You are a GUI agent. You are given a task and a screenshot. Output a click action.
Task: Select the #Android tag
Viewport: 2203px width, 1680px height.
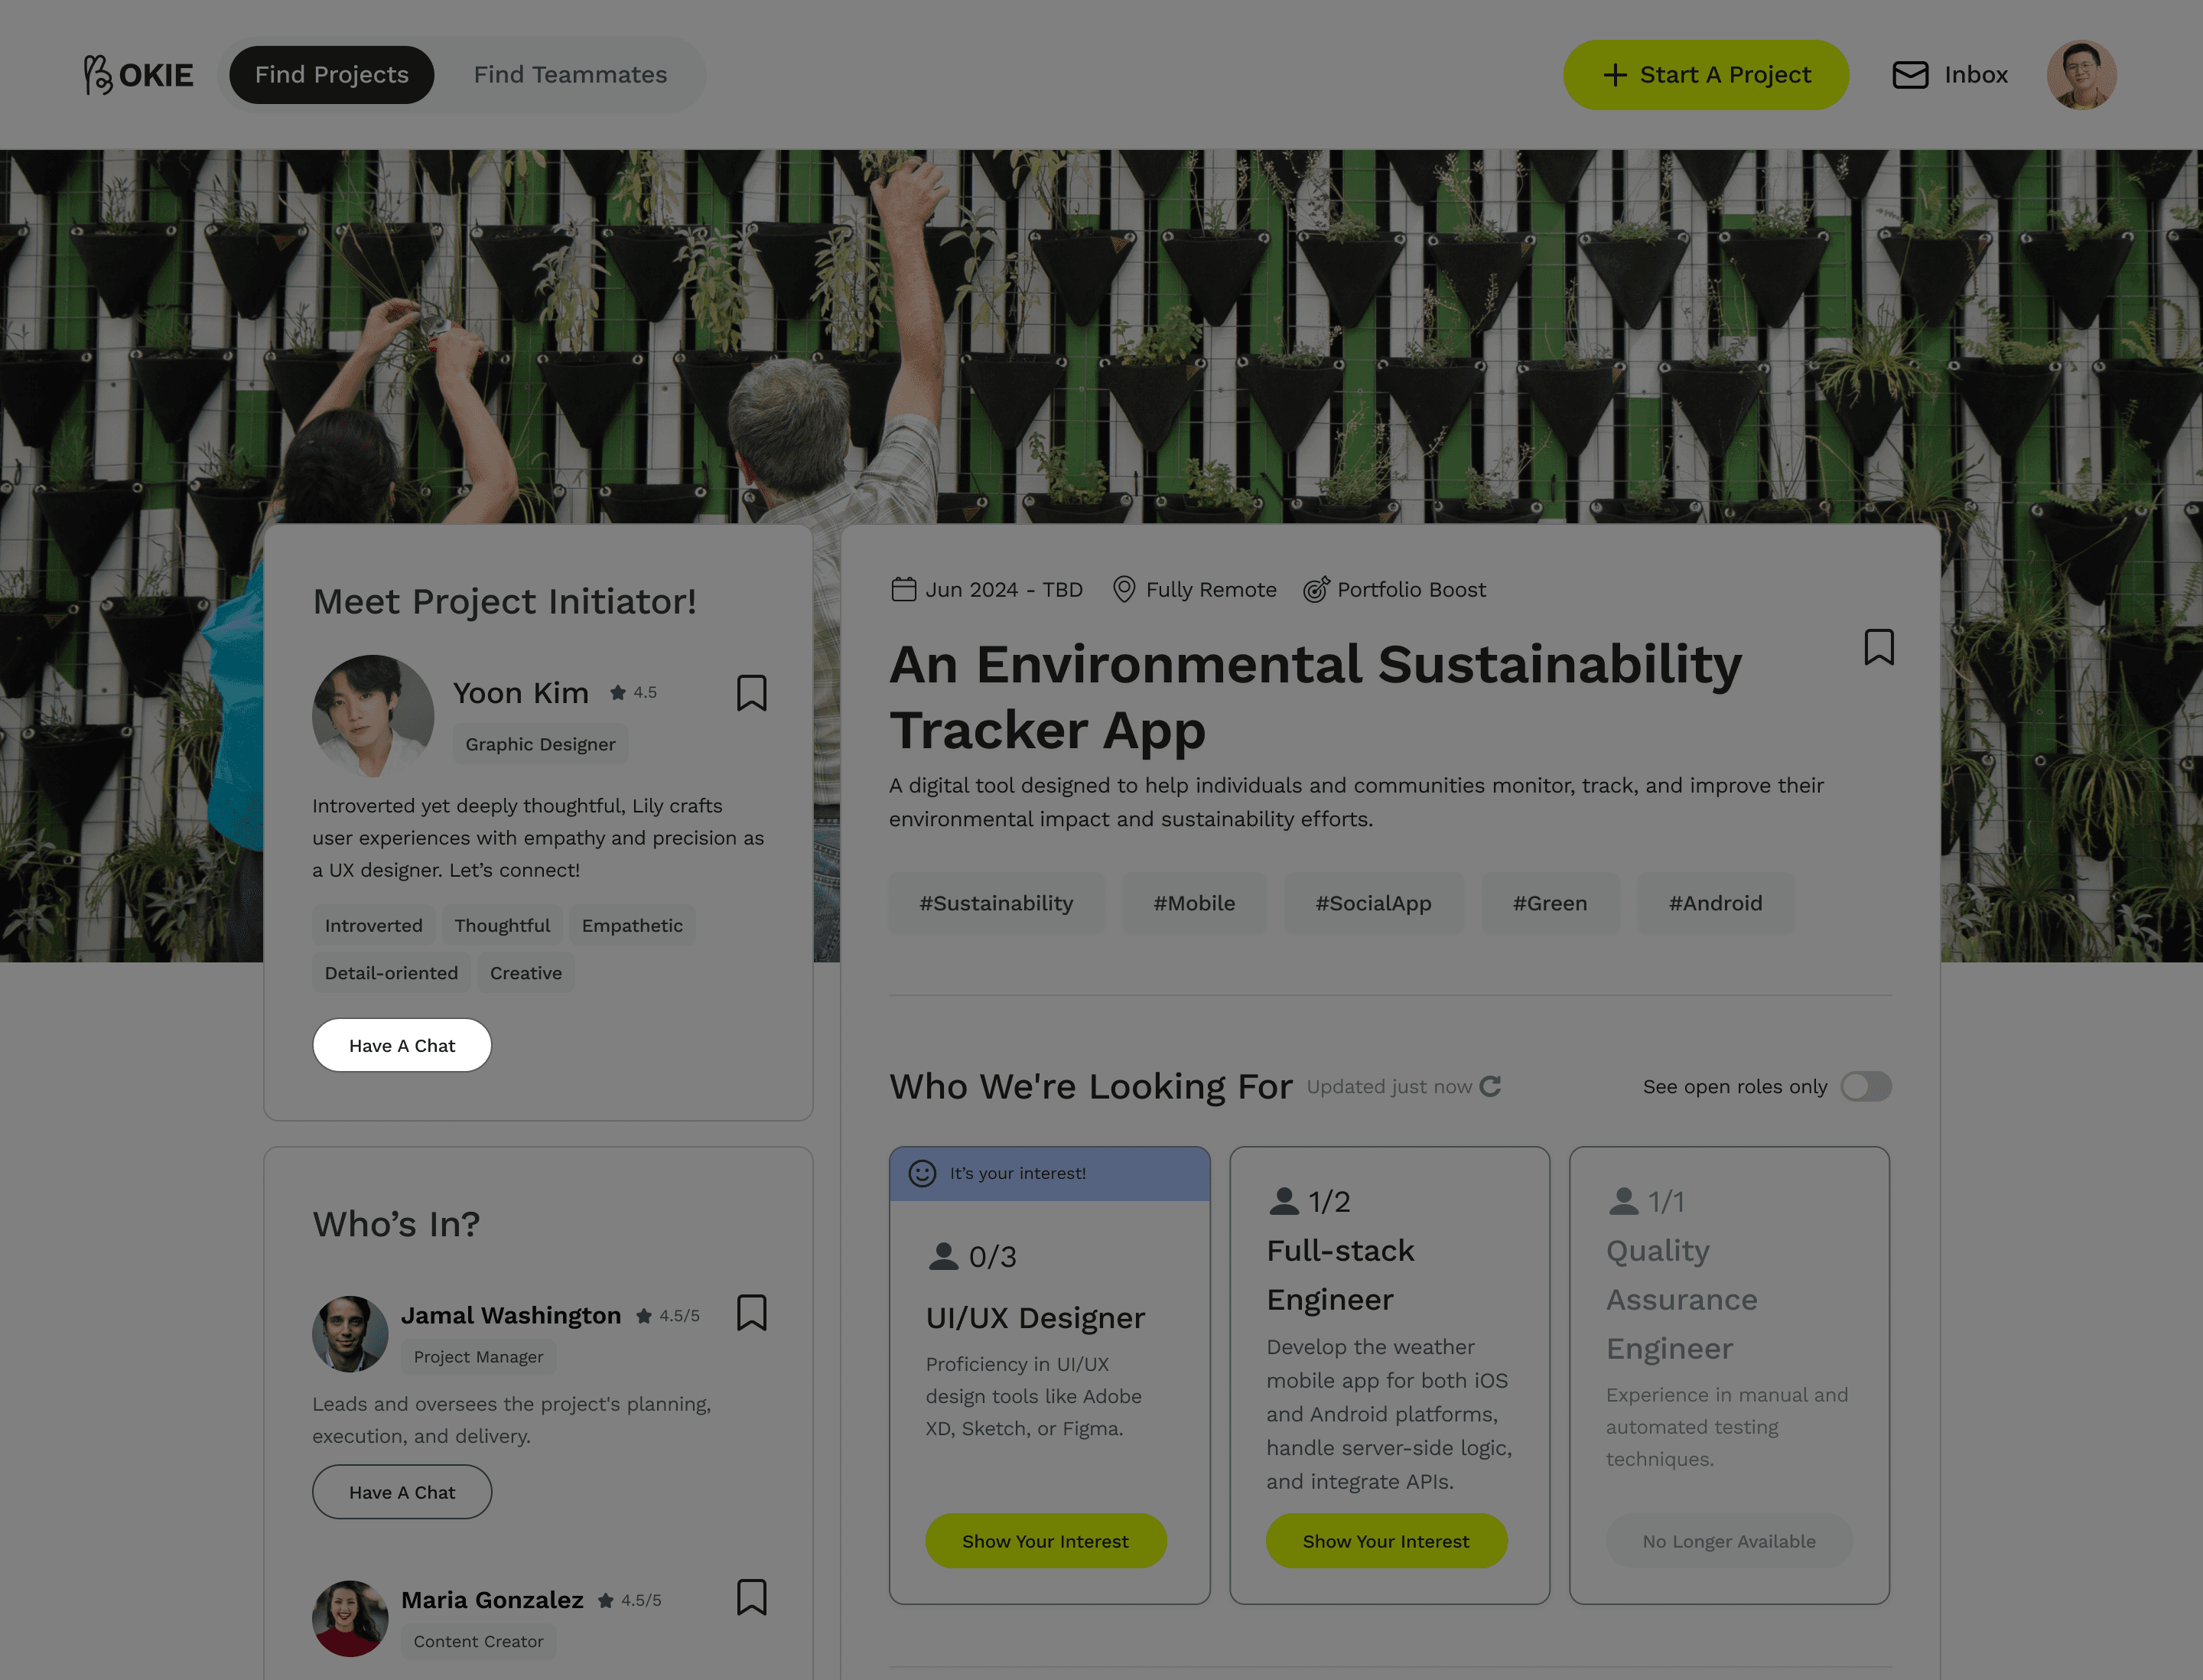pos(1714,903)
